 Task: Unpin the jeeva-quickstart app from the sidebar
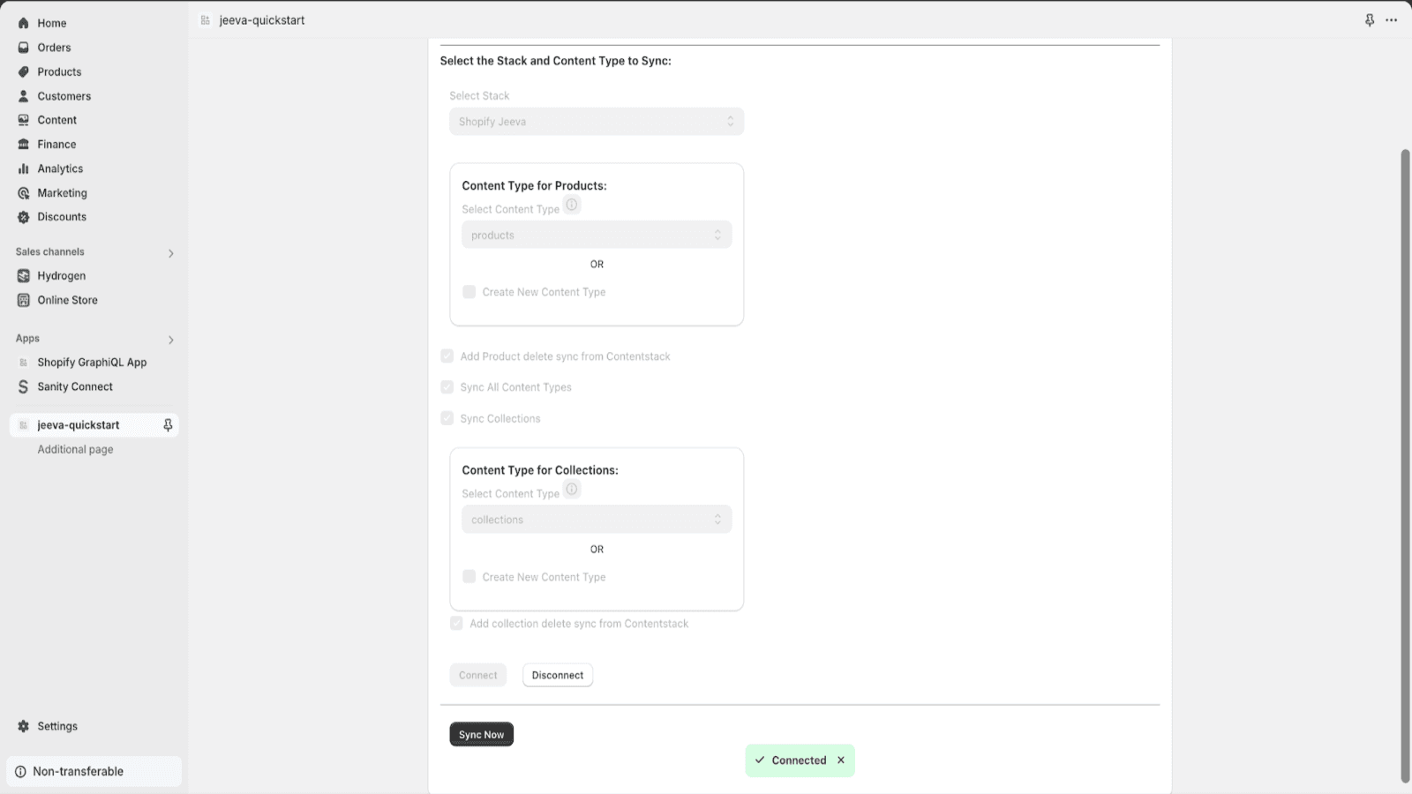coord(167,424)
